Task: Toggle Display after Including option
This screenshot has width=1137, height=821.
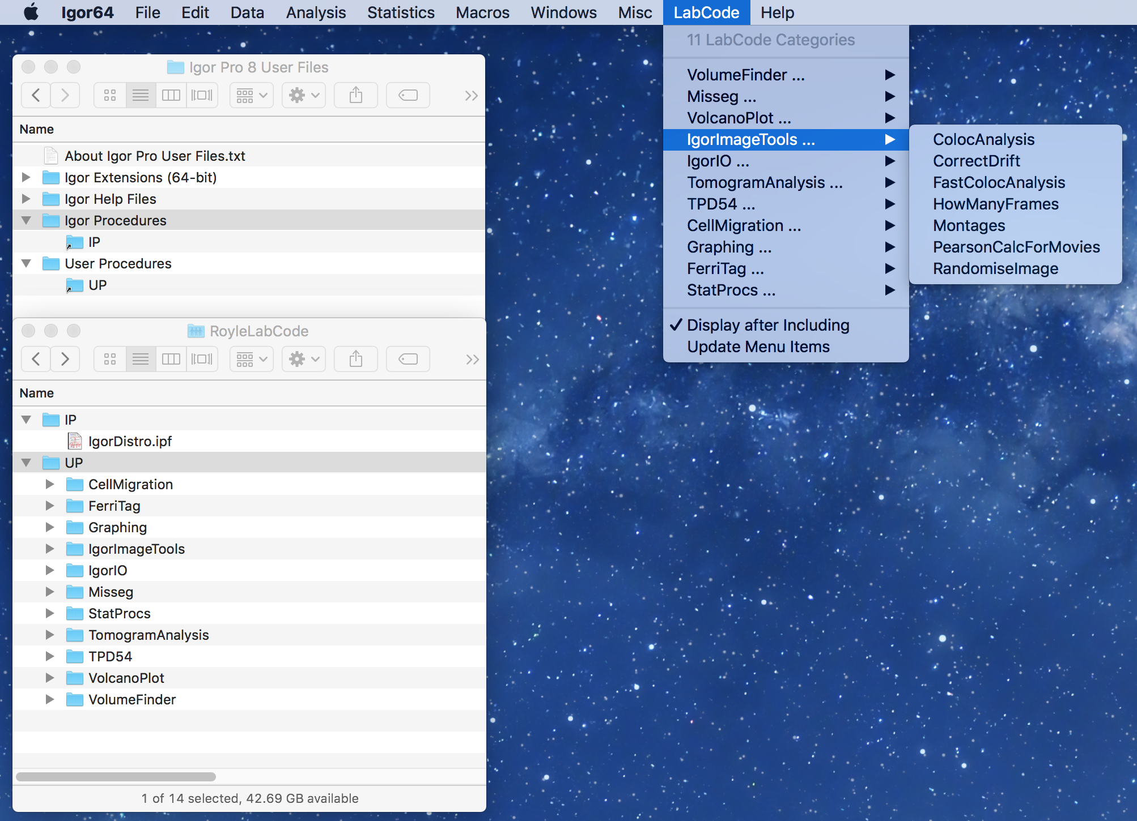Action: click(786, 325)
